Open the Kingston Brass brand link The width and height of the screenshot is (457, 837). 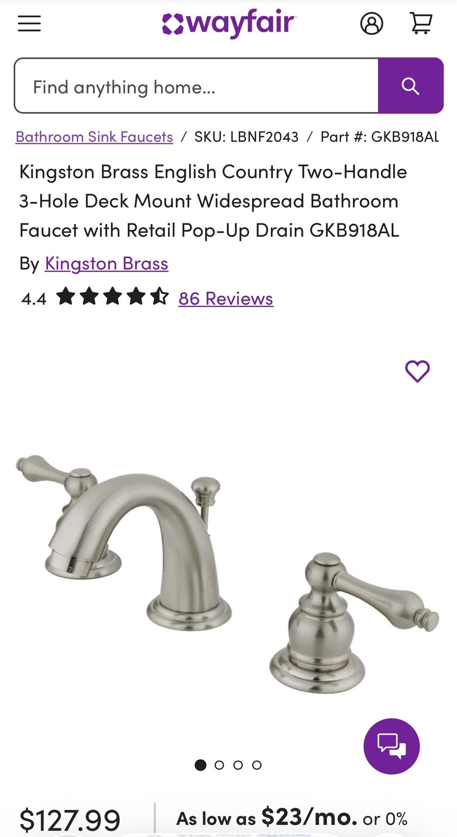(x=106, y=264)
